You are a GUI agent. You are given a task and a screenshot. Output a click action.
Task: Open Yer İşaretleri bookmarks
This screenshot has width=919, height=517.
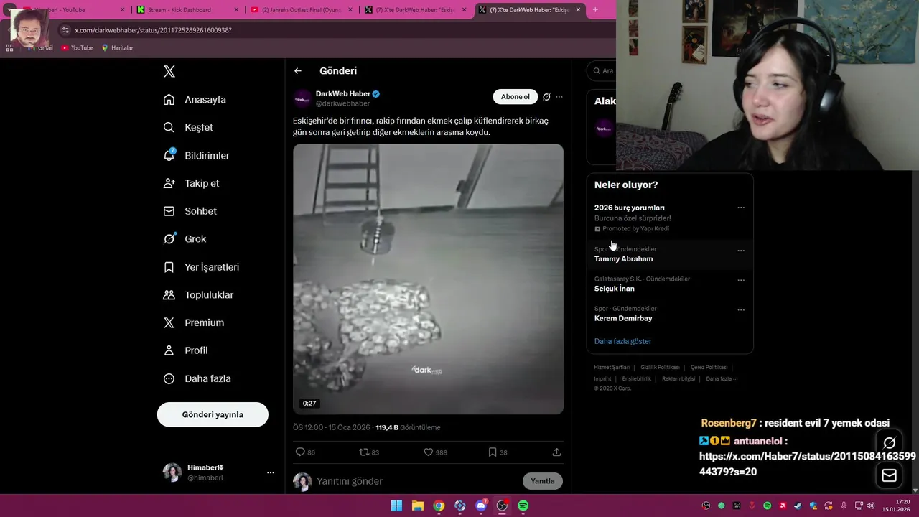[201, 267]
